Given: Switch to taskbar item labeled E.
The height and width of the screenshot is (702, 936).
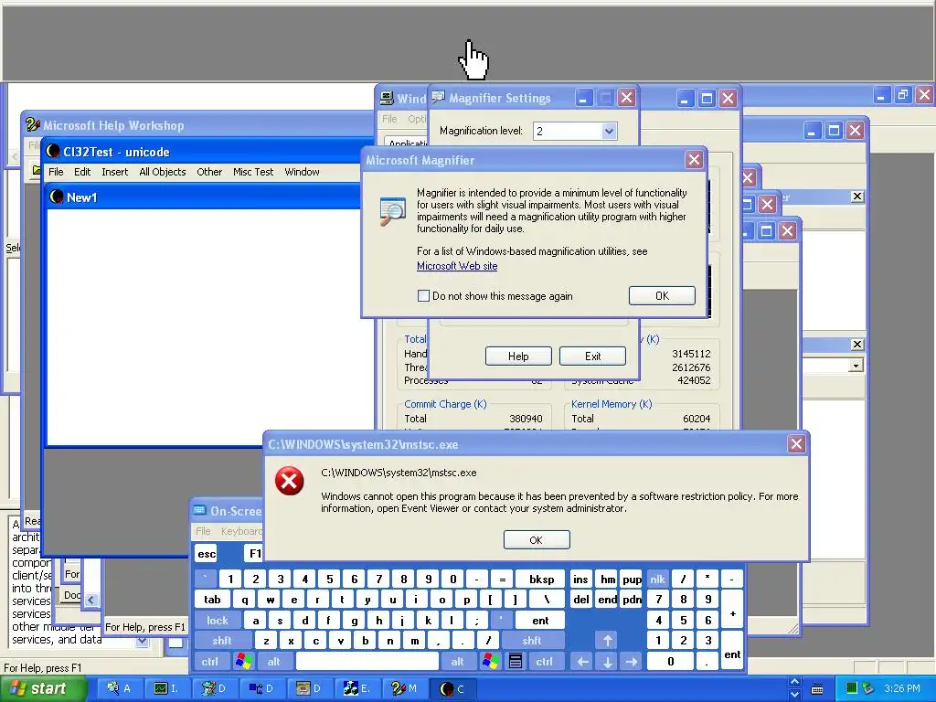Looking at the screenshot, I should (x=357, y=689).
